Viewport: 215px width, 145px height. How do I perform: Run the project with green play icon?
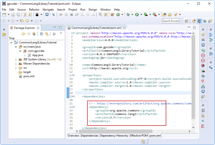pos(137,15)
